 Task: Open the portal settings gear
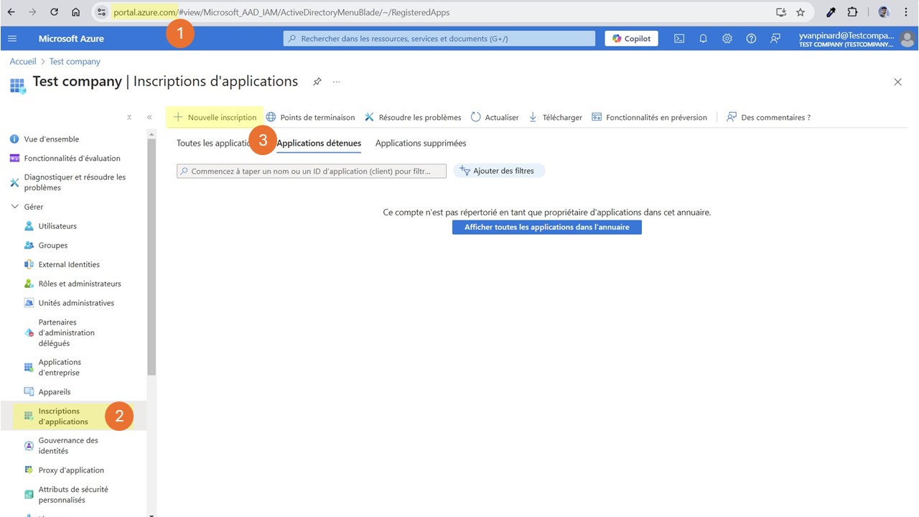pos(727,38)
